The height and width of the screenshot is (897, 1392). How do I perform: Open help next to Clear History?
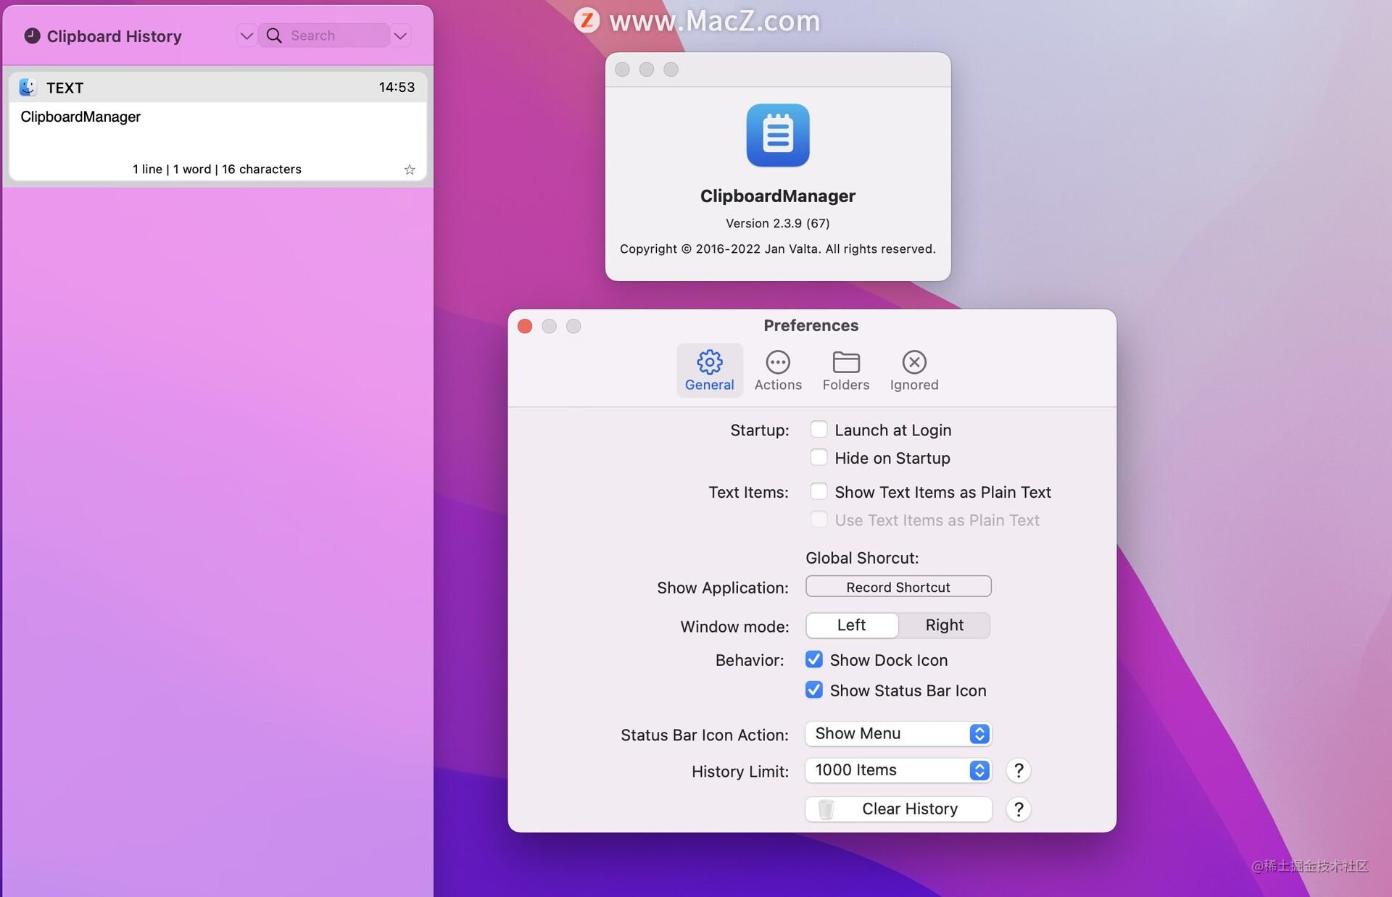pyautogui.click(x=1018, y=809)
